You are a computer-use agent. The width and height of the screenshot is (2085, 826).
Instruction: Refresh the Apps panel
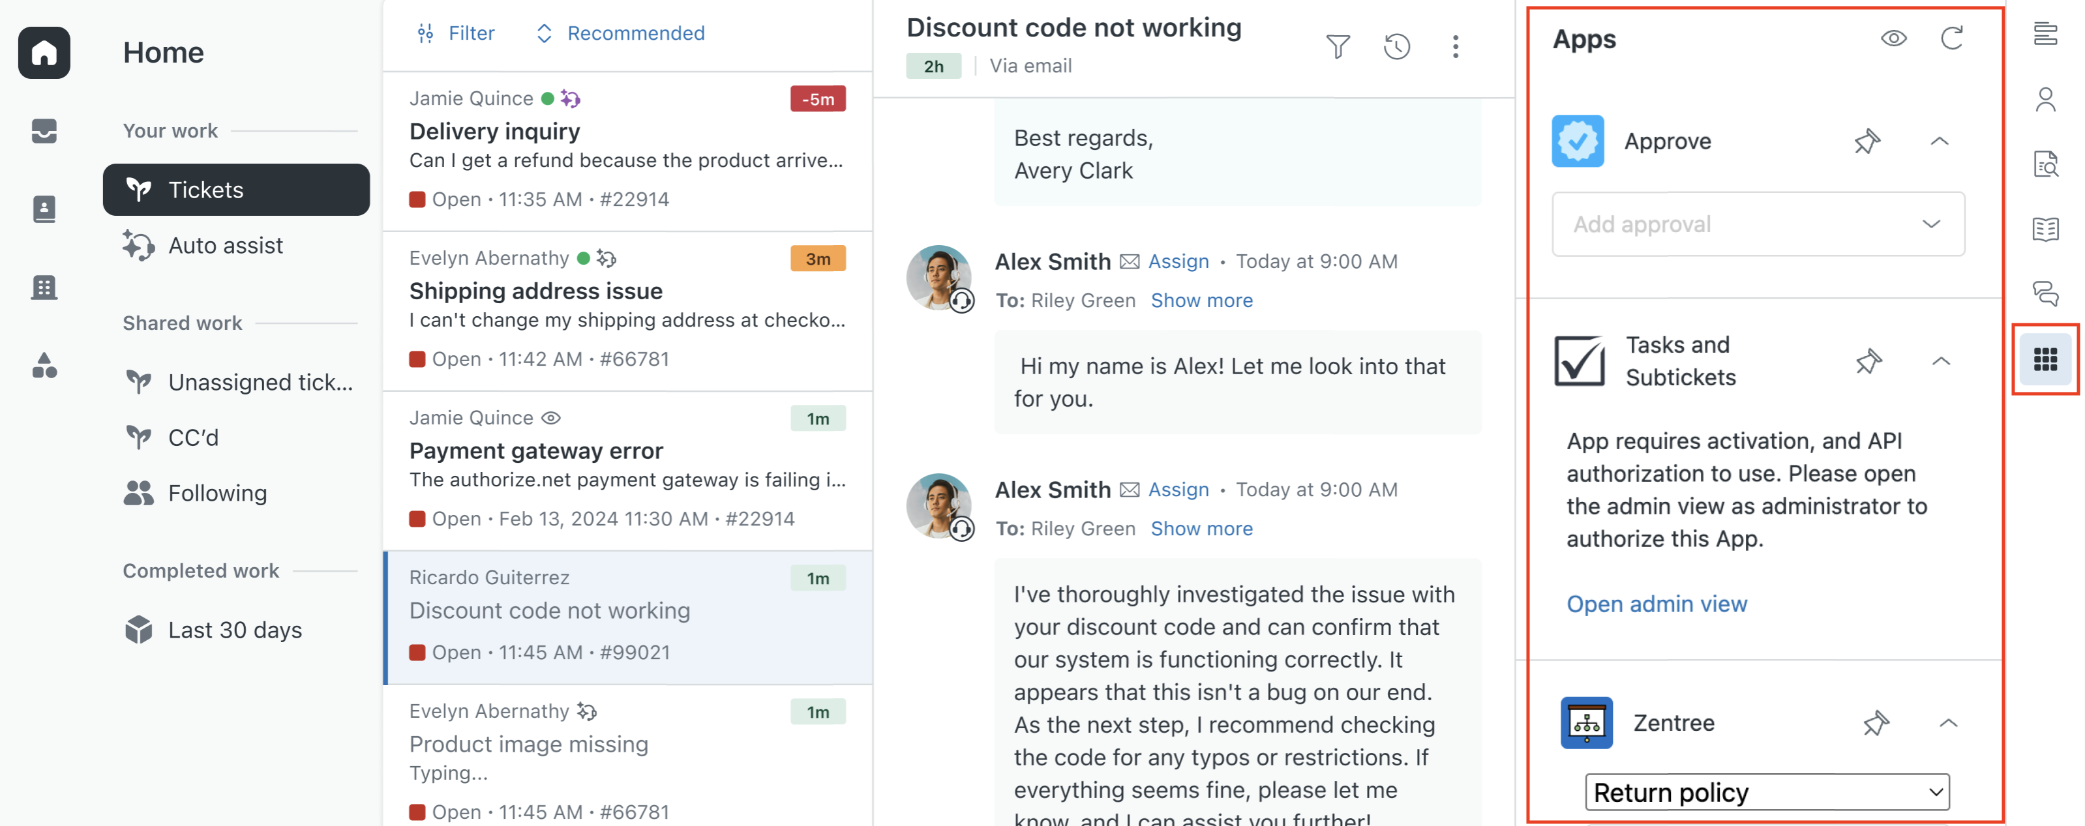coord(1951,38)
